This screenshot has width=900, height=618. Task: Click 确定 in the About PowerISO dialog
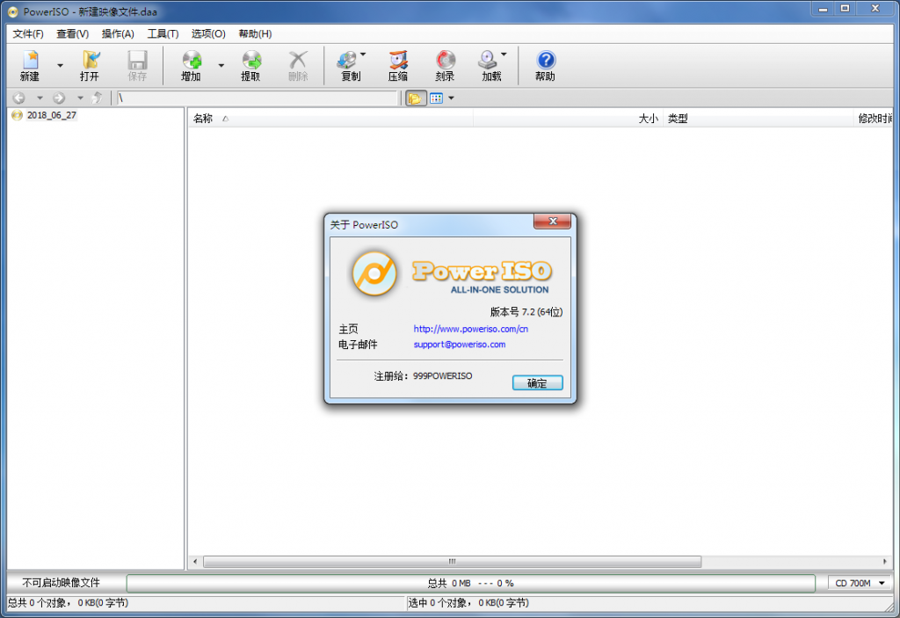pos(537,382)
